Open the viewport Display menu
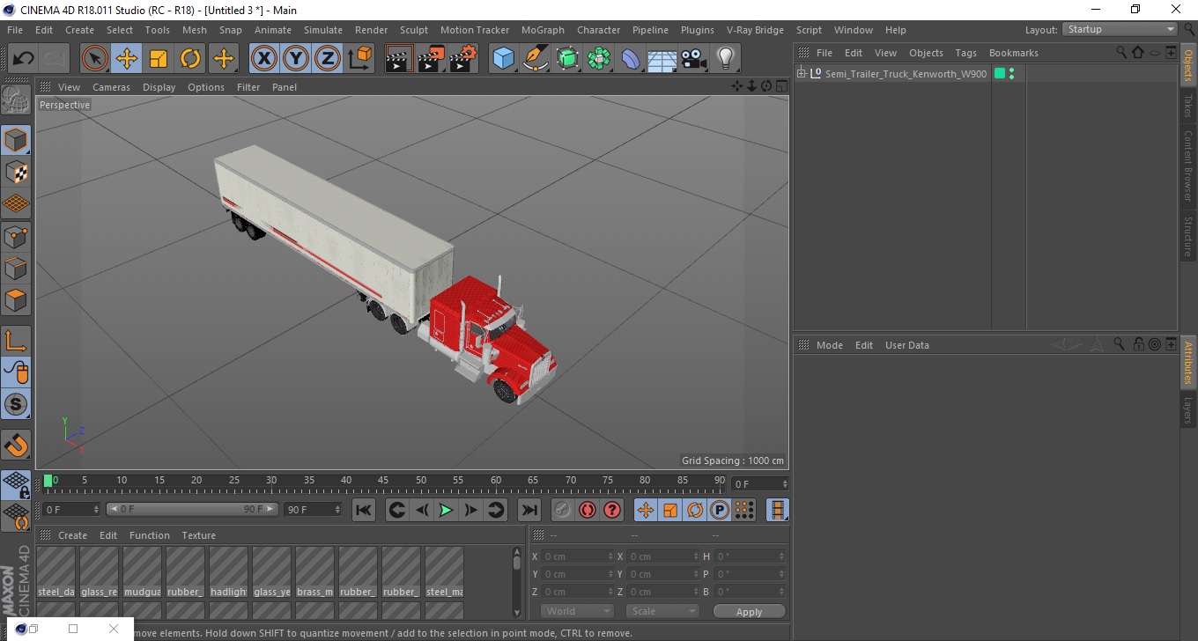 click(159, 87)
